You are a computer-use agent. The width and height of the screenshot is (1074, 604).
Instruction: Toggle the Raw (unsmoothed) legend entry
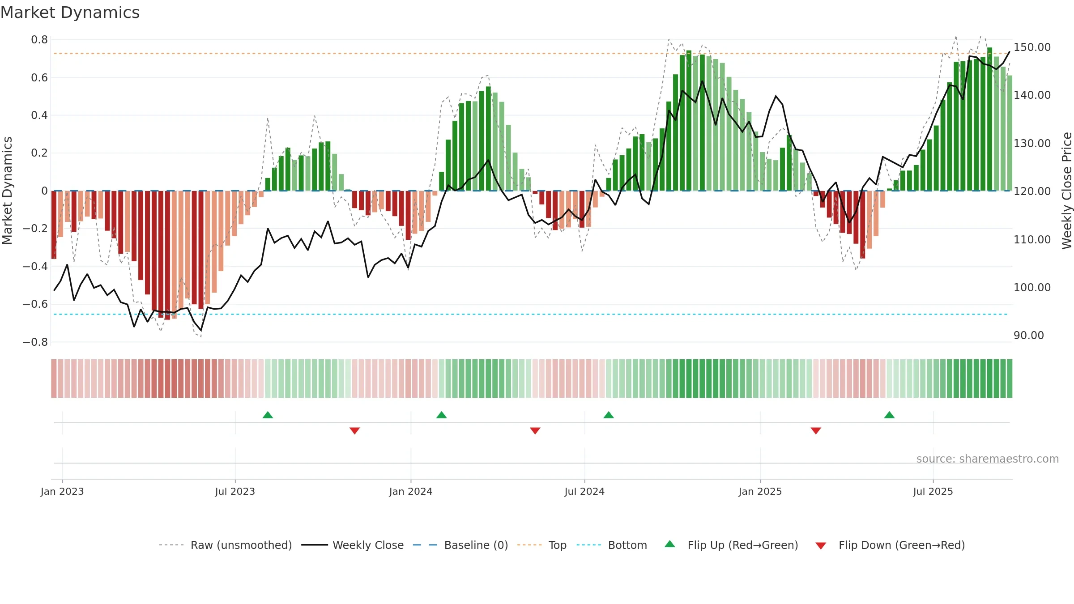[x=225, y=545]
